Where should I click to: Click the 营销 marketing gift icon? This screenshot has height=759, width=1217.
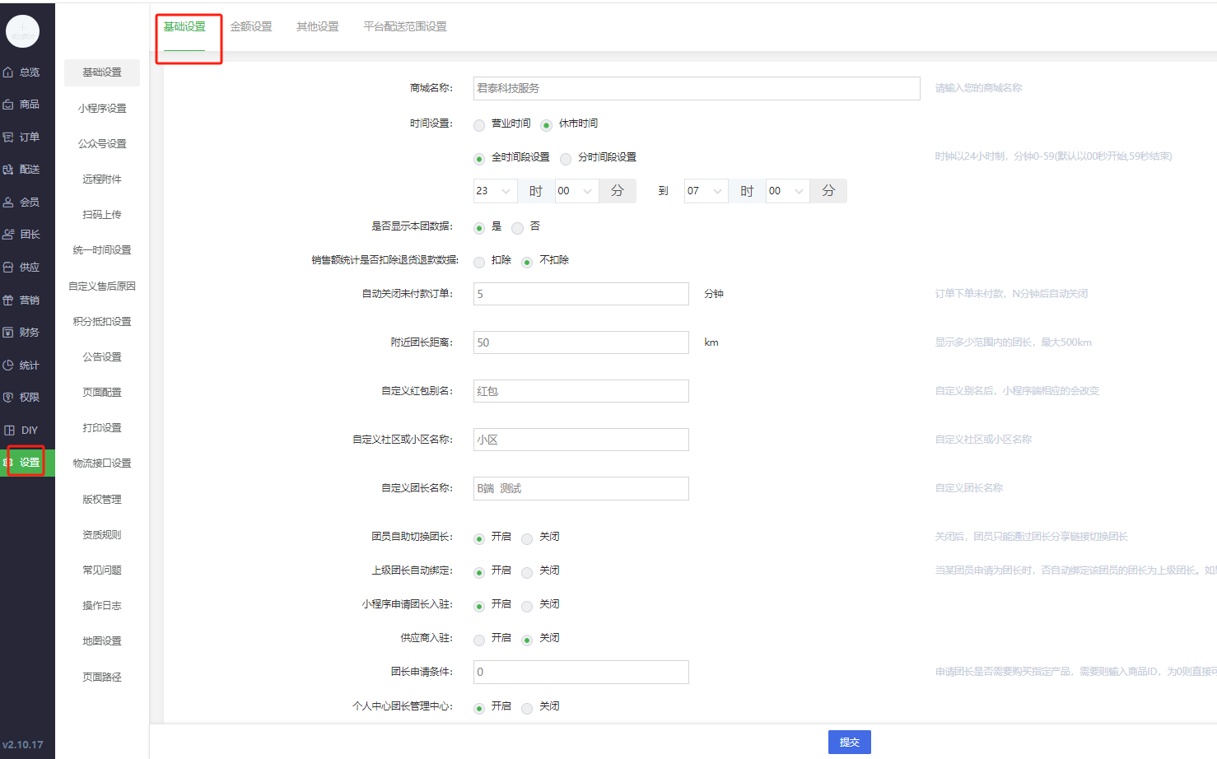[8, 300]
